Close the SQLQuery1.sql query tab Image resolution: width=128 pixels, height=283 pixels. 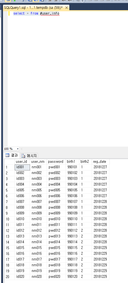tap(66, 8)
